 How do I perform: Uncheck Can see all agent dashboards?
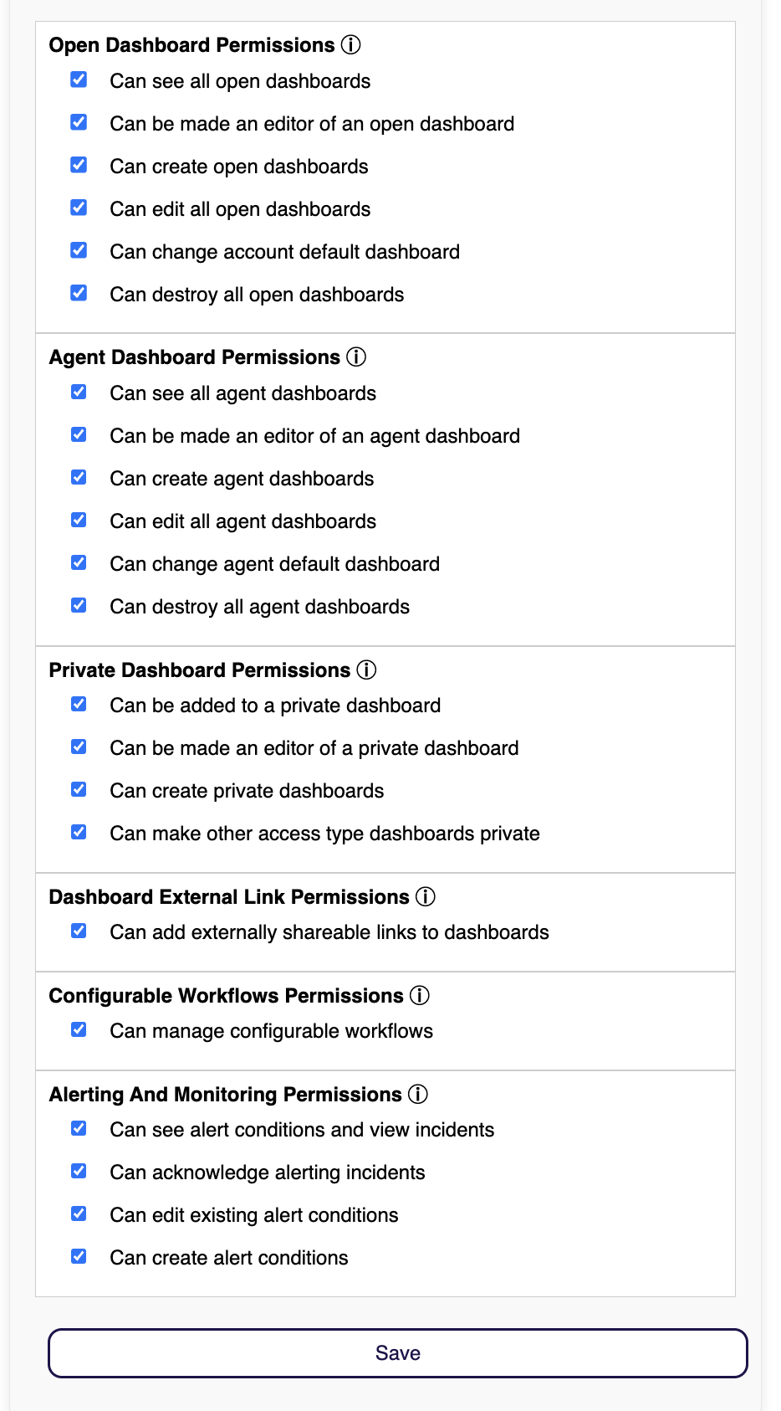[79, 393]
